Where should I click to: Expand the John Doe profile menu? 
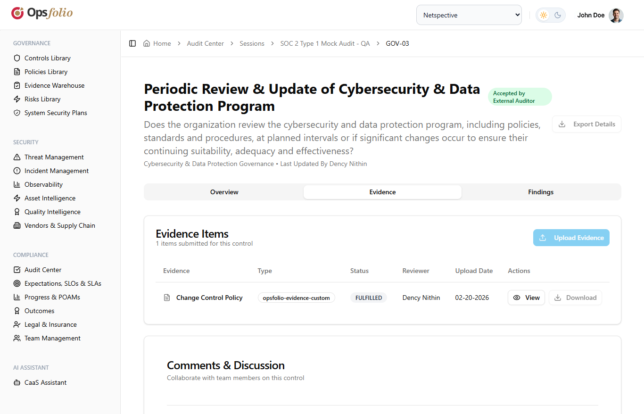(599, 15)
